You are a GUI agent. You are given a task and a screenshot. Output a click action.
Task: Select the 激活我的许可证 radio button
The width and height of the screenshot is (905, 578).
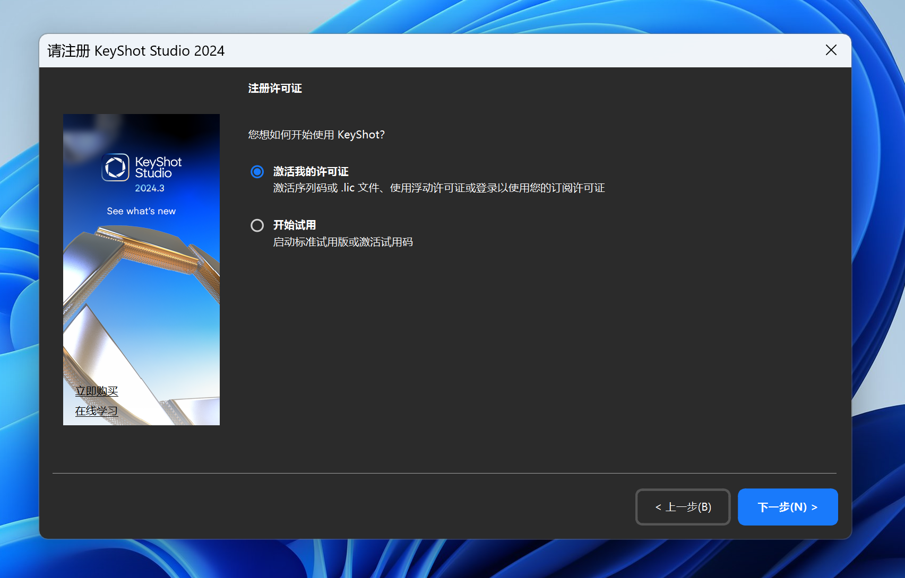pos(257,172)
